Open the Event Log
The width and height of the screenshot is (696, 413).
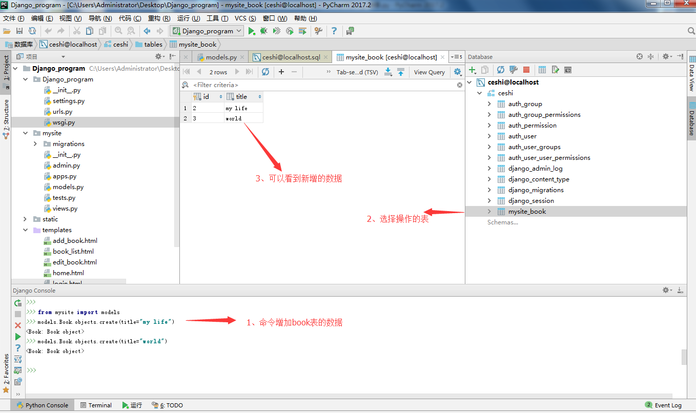click(664, 405)
